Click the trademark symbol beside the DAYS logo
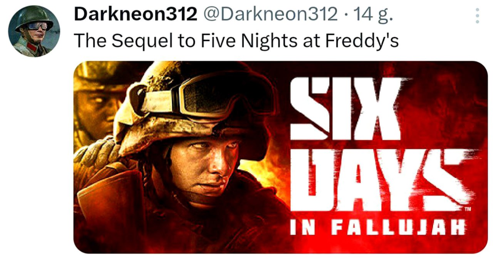This screenshot has width=493, height=260. 469,209
